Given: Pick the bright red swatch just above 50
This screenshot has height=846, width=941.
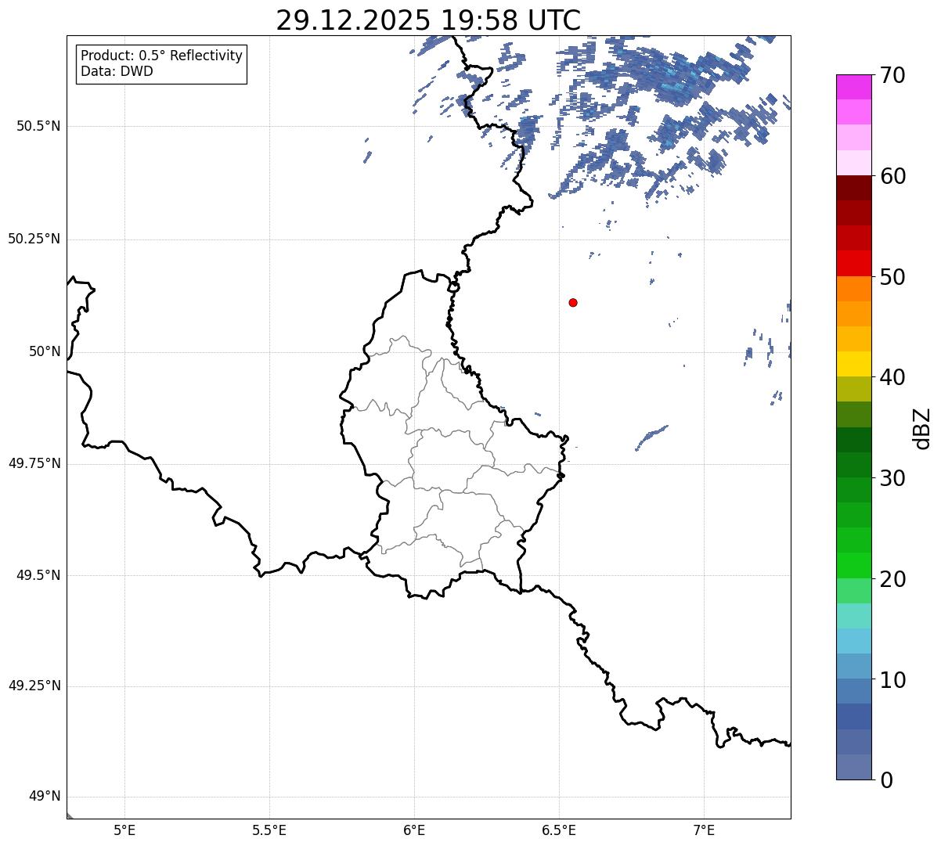Looking at the screenshot, I should coord(854,264).
